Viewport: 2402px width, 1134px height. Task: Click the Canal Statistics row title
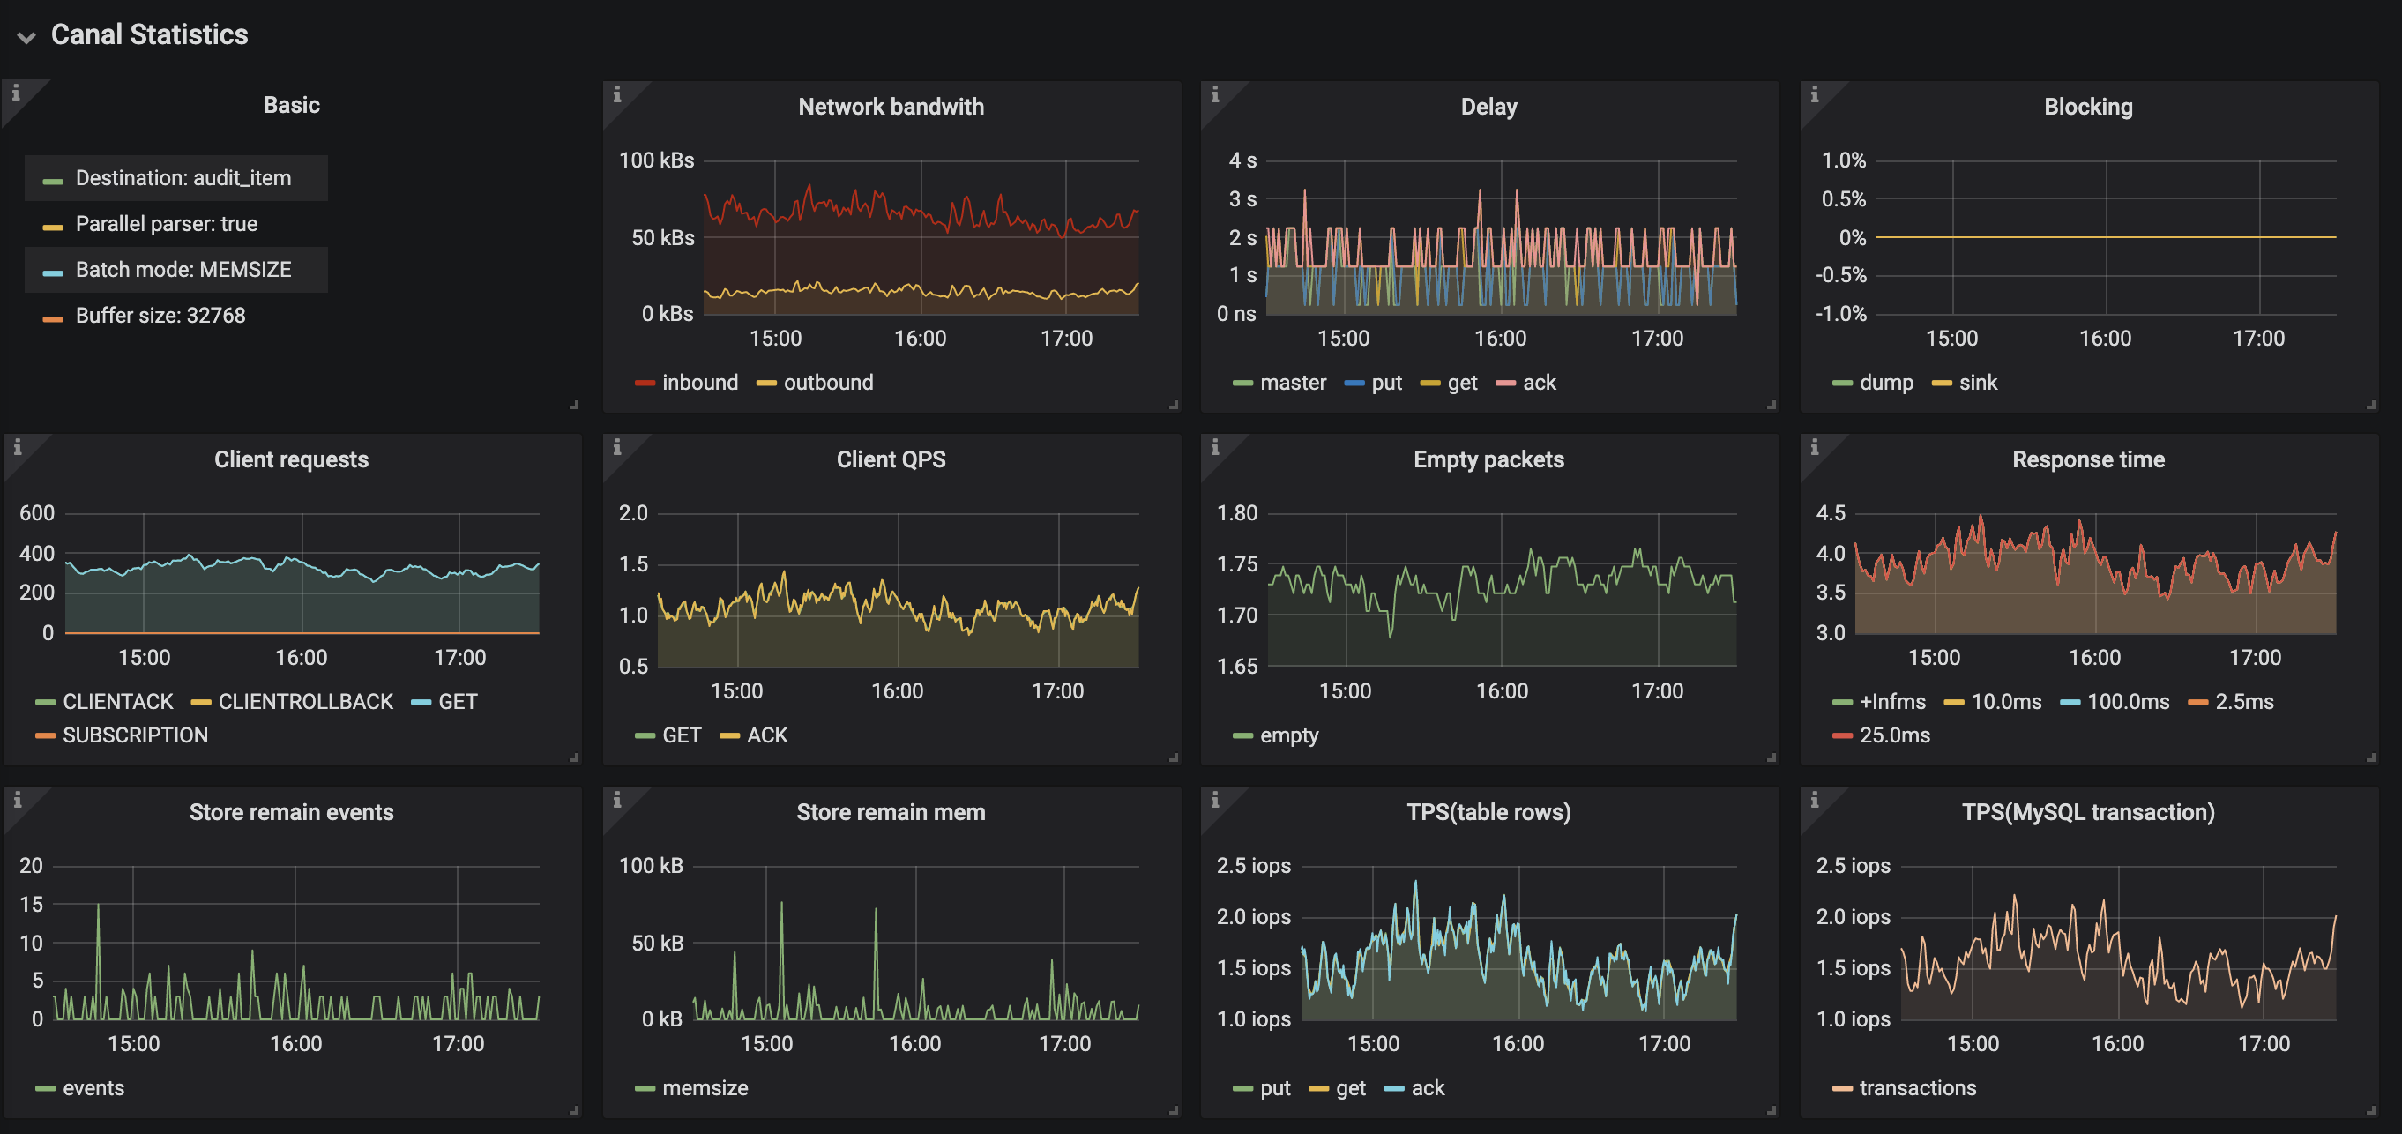(x=149, y=34)
